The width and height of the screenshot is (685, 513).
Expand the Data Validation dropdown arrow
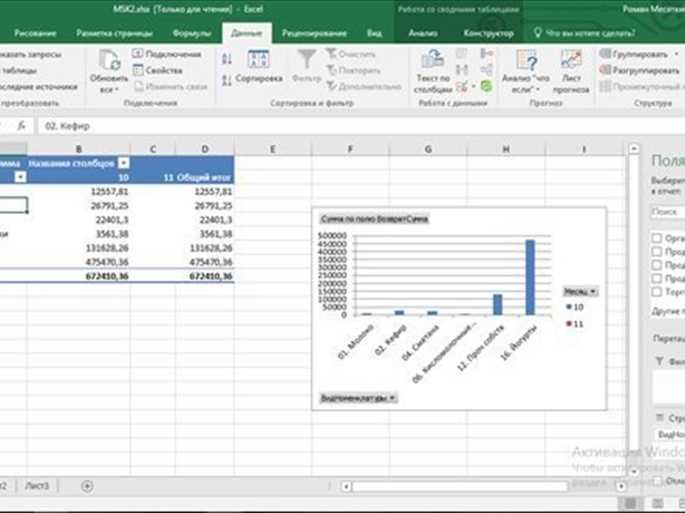coord(474,86)
